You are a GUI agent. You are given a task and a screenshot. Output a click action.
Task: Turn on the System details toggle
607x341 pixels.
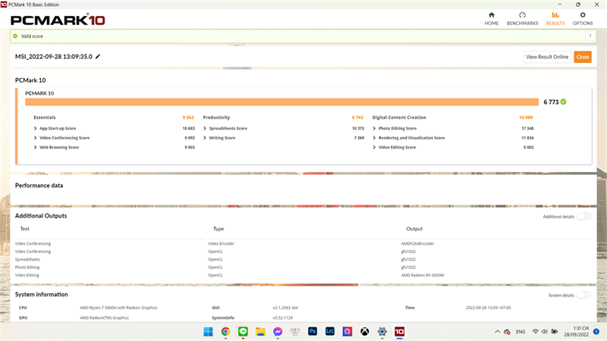tap(583, 295)
